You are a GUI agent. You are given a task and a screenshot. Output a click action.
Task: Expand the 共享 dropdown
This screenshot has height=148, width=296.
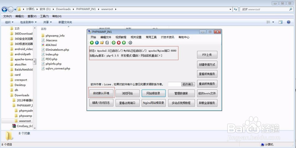click(47, 22)
